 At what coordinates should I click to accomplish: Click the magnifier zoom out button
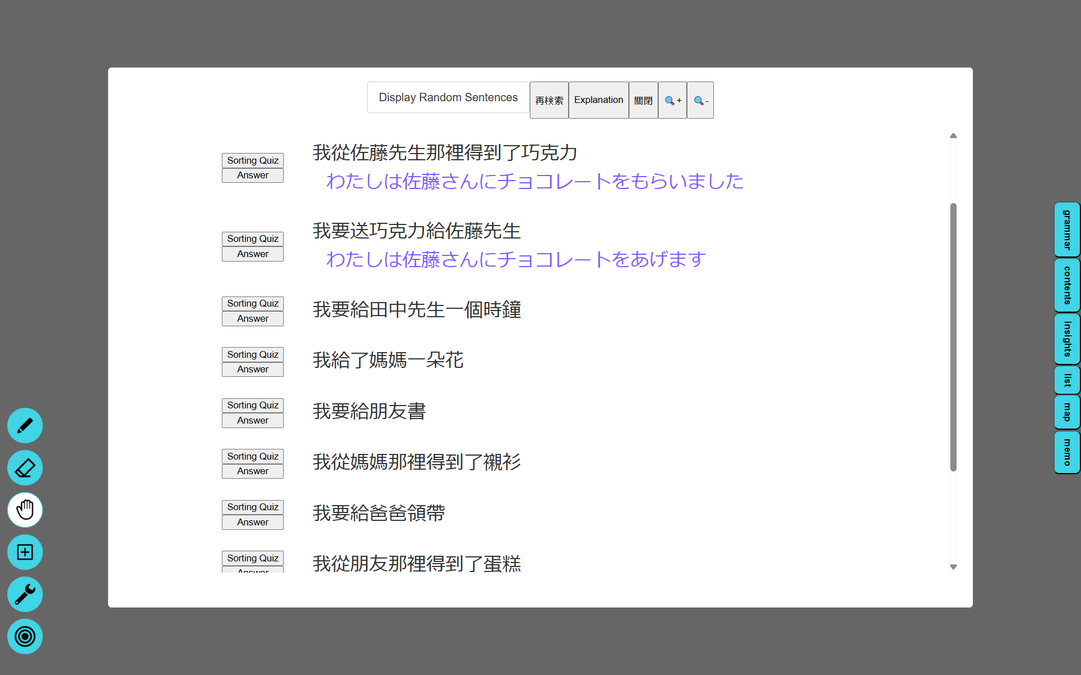[700, 100]
